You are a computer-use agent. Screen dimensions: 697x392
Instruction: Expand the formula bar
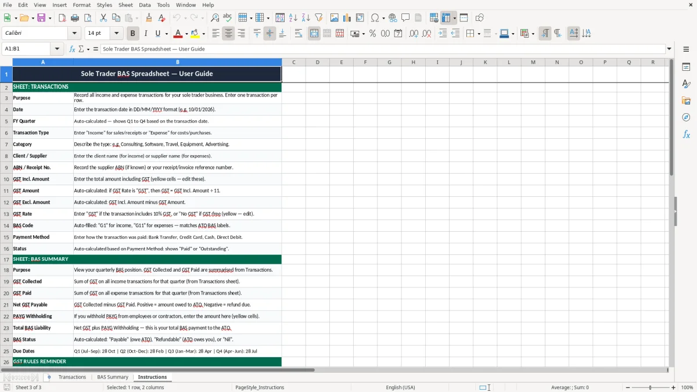pos(669,49)
